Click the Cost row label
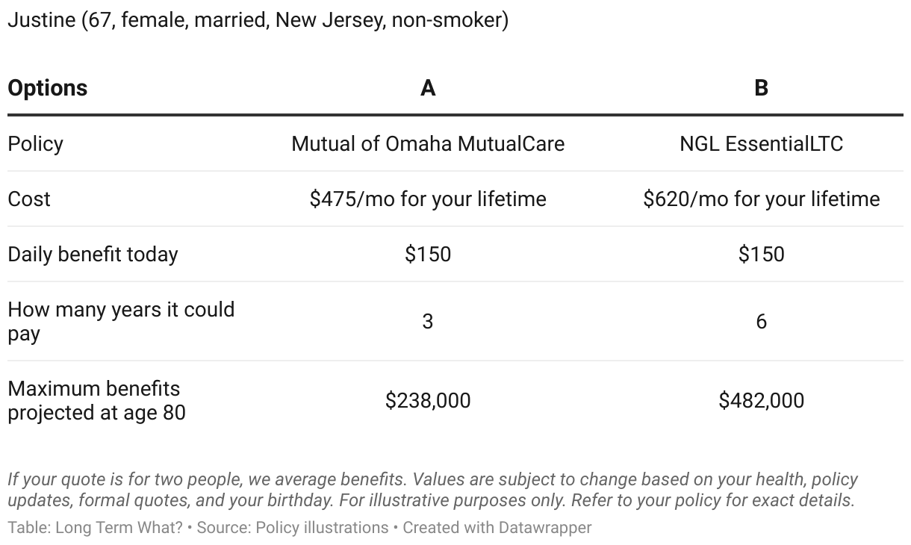Image resolution: width=911 pixels, height=545 pixels. pyautogui.click(x=29, y=199)
